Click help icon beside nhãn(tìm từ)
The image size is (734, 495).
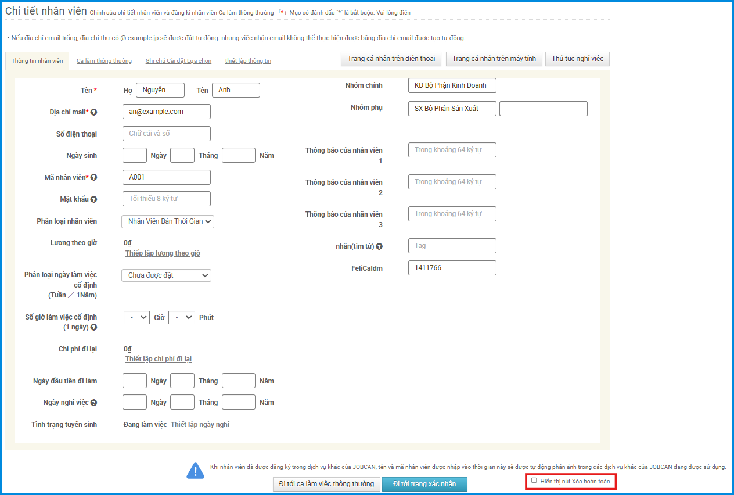pos(379,246)
